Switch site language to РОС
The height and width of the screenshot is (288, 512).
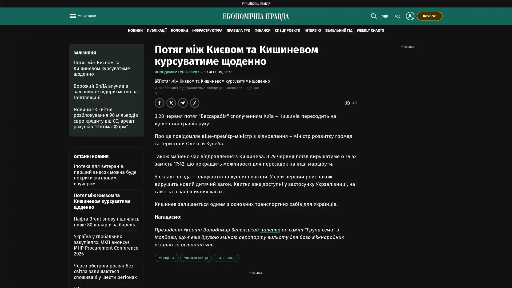[x=397, y=17]
